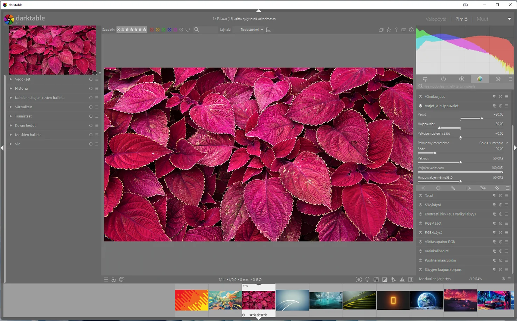
Task: Reset the Varjot ja huippuvalot module
Action: tap(501, 106)
